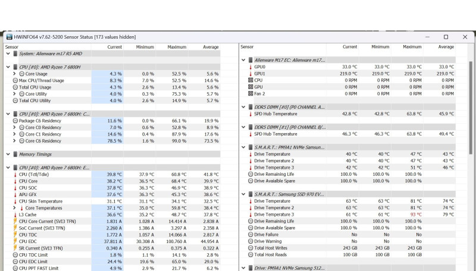Screen dimensions: 476x271
Task: Click the thermometer icon beside GPU0
Action: 250,67
